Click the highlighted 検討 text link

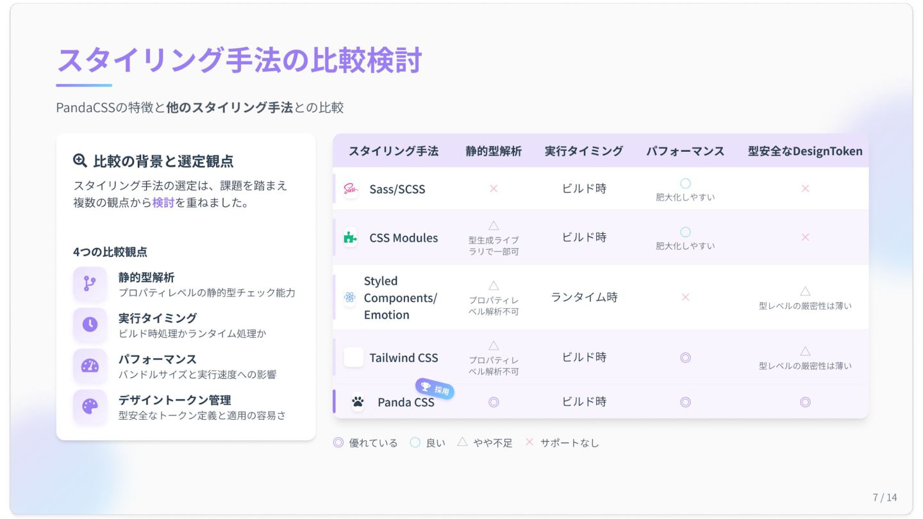click(x=163, y=203)
